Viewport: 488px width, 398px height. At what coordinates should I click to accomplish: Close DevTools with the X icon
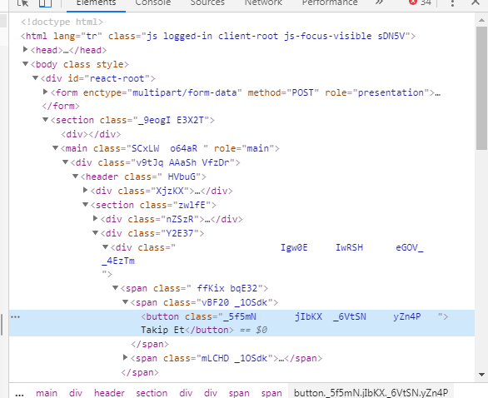pyautogui.click(x=476, y=2)
